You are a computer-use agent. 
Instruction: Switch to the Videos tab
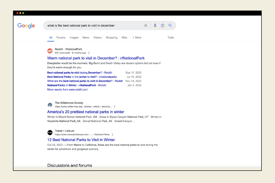coord(98,37)
